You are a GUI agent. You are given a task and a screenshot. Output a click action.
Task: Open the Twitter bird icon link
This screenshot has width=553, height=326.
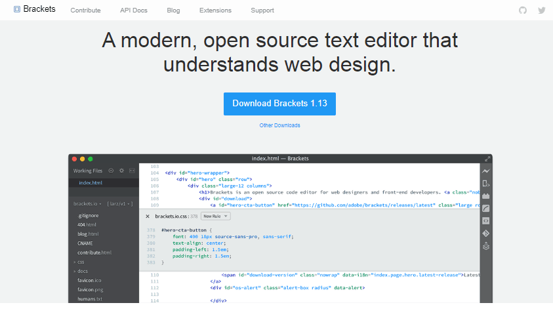(542, 10)
